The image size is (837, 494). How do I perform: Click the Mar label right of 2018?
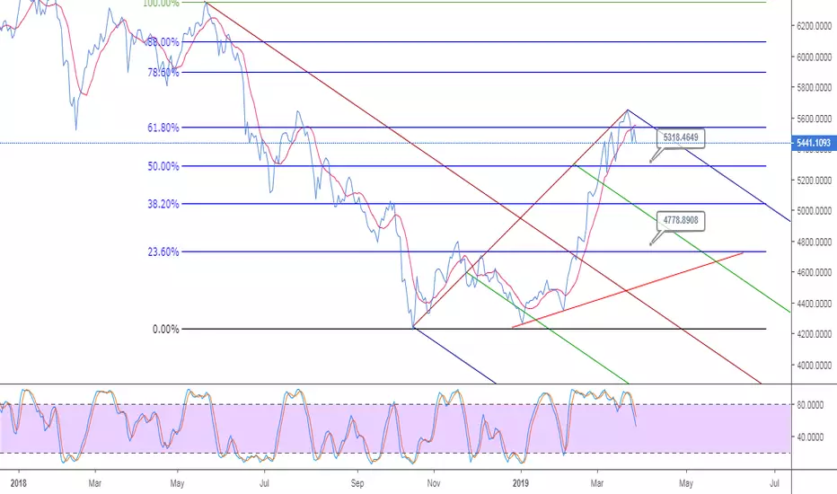95,483
